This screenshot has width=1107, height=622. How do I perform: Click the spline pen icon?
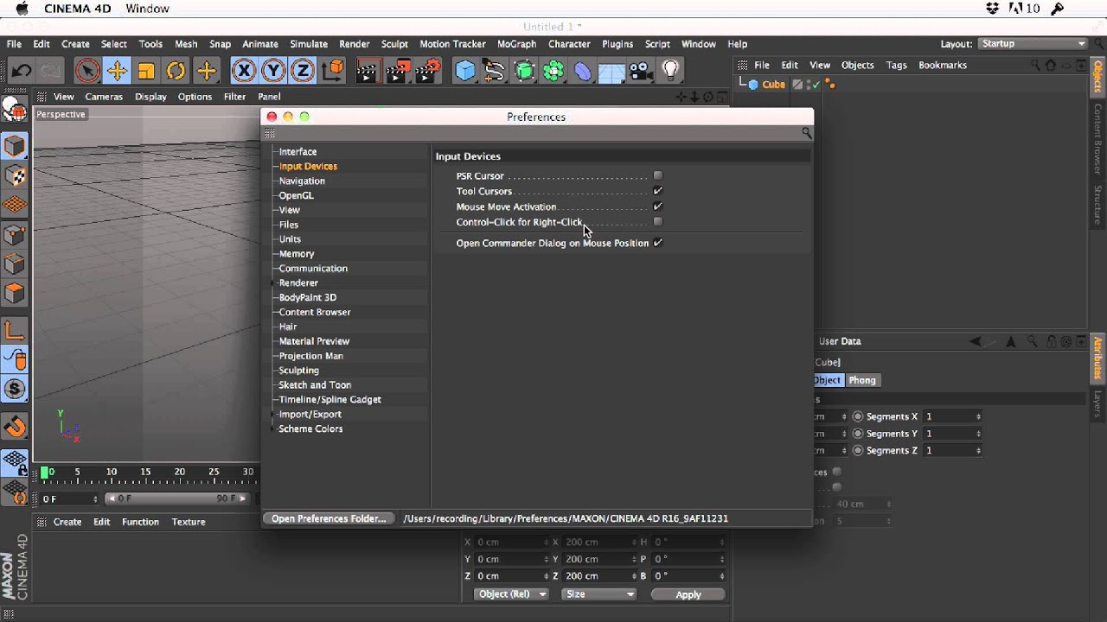(494, 71)
